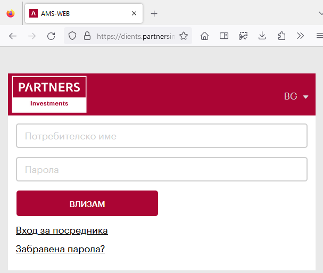323x273 pixels.
Task: Show site security padlock information
Action: [x=87, y=36]
